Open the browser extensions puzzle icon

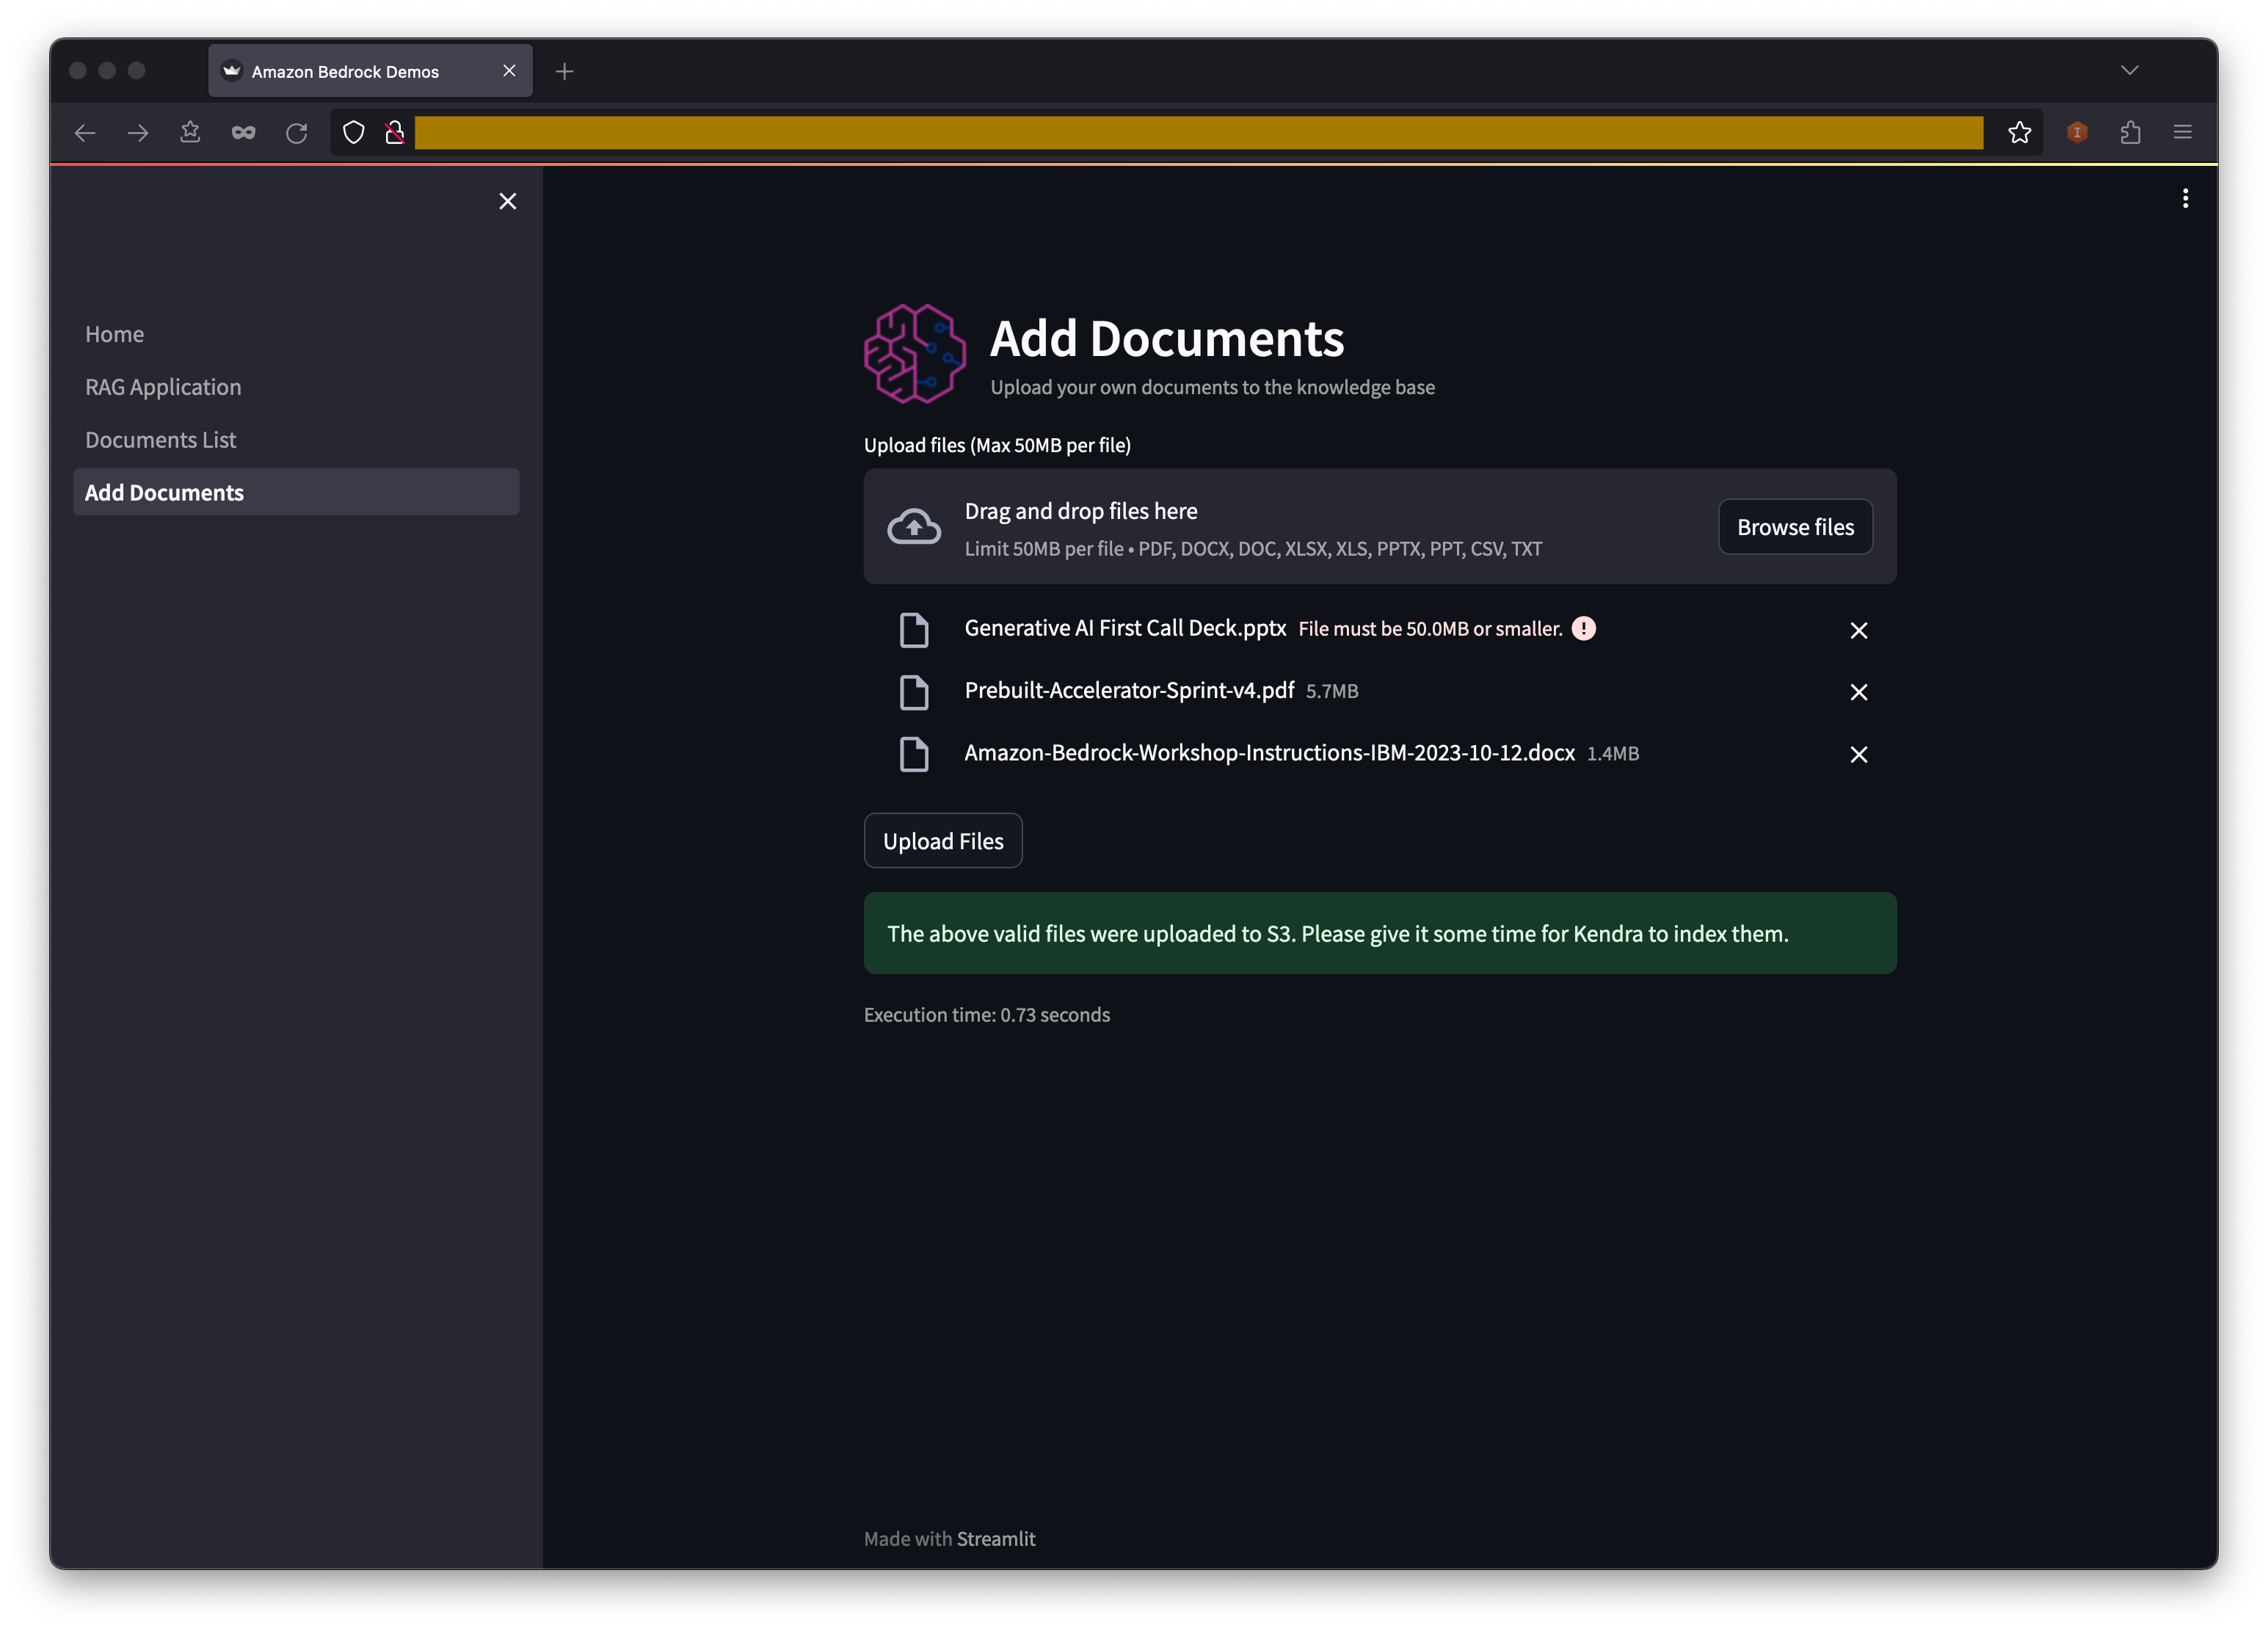click(x=2130, y=132)
